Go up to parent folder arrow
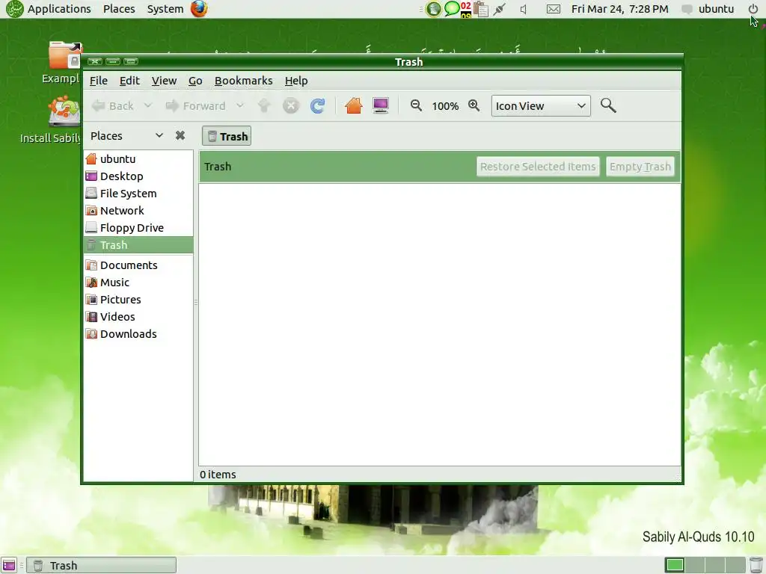The height and width of the screenshot is (574, 766). coord(264,105)
